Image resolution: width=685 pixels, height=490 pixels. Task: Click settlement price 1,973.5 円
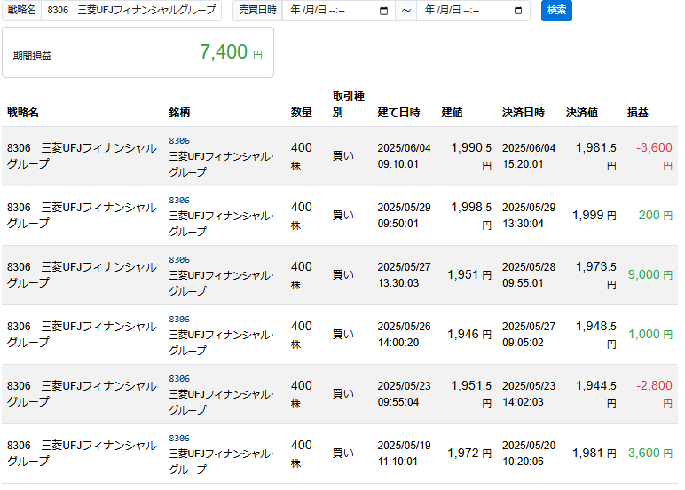[596, 275]
